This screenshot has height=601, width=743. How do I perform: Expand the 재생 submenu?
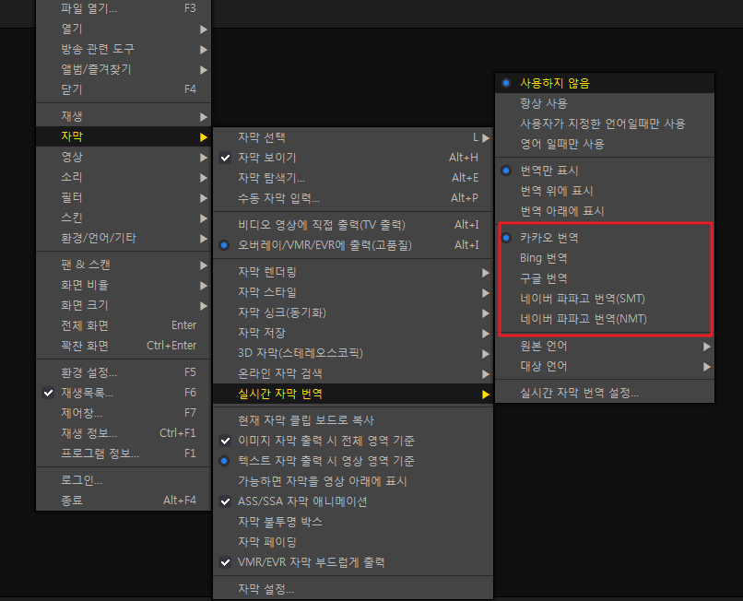(124, 116)
